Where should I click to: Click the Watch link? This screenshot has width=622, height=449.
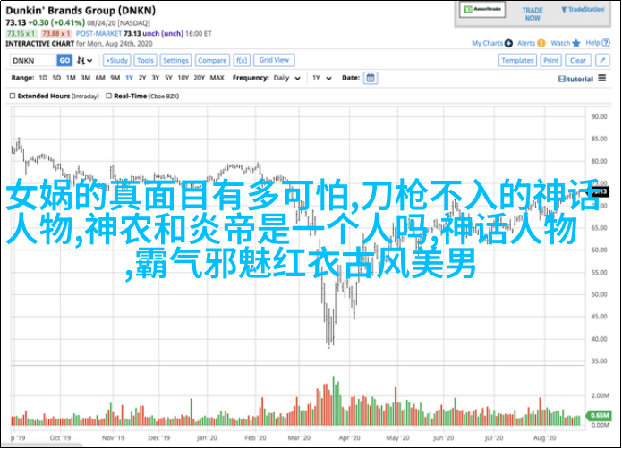560,43
